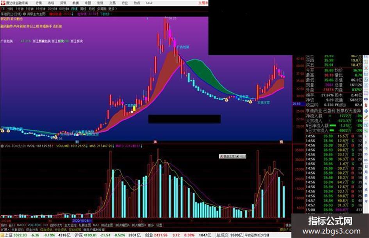Open the 窗口 tab at bottom
369x238 pixels.
tap(12, 225)
